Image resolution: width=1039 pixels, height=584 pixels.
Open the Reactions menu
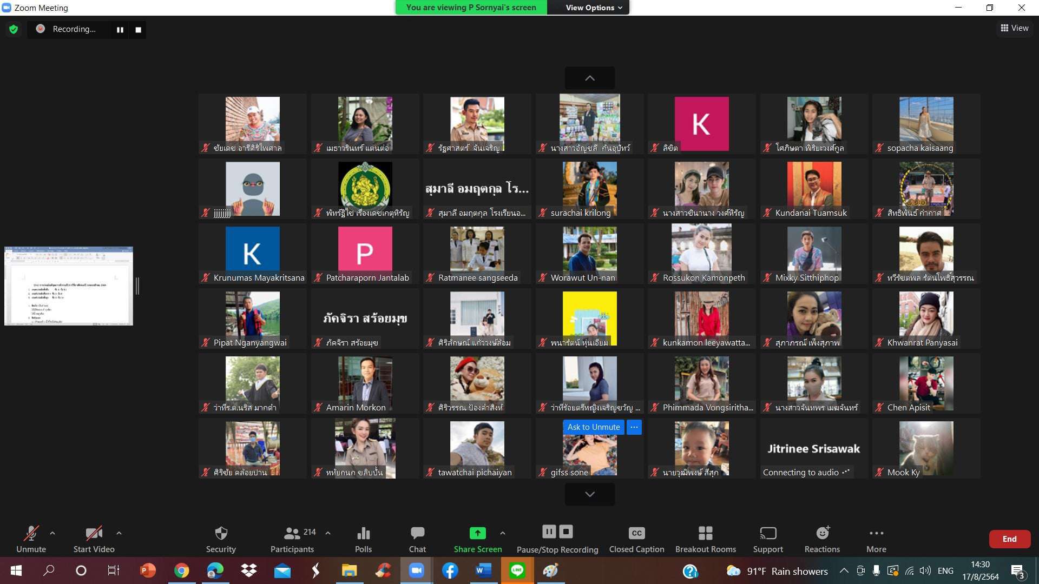tap(822, 533)
